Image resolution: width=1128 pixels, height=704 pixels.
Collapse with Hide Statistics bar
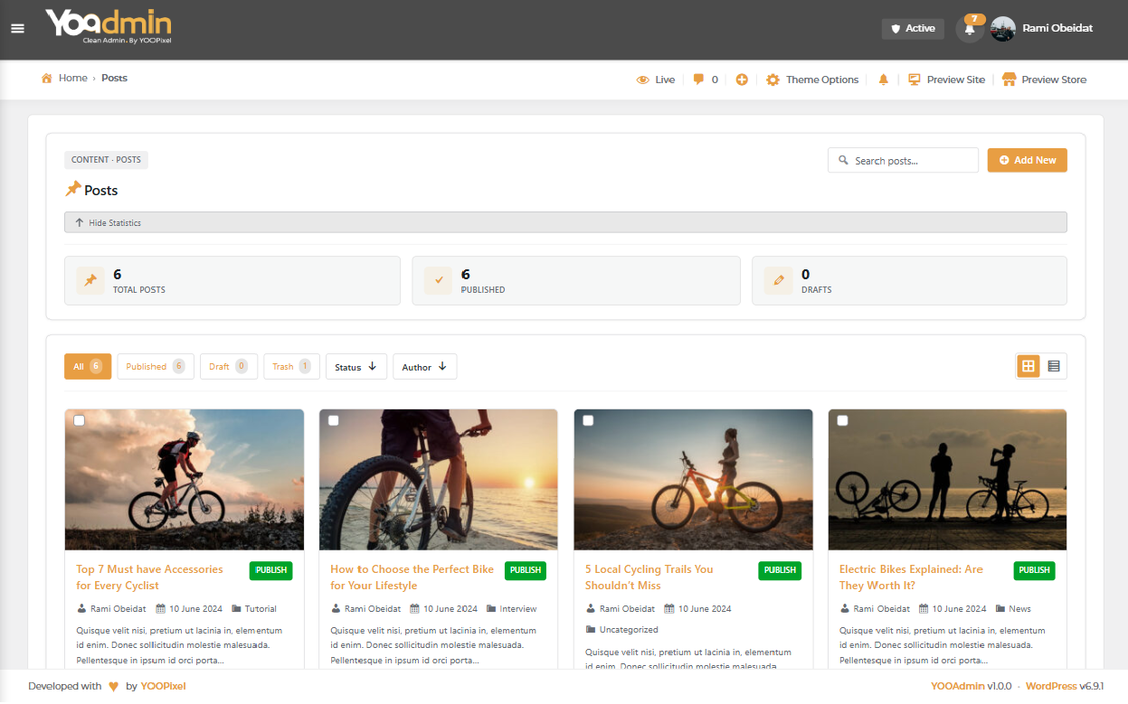click(565, 222)
